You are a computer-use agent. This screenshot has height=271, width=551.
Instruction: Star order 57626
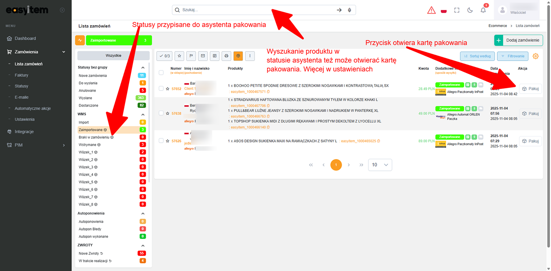tap(168, 141)
